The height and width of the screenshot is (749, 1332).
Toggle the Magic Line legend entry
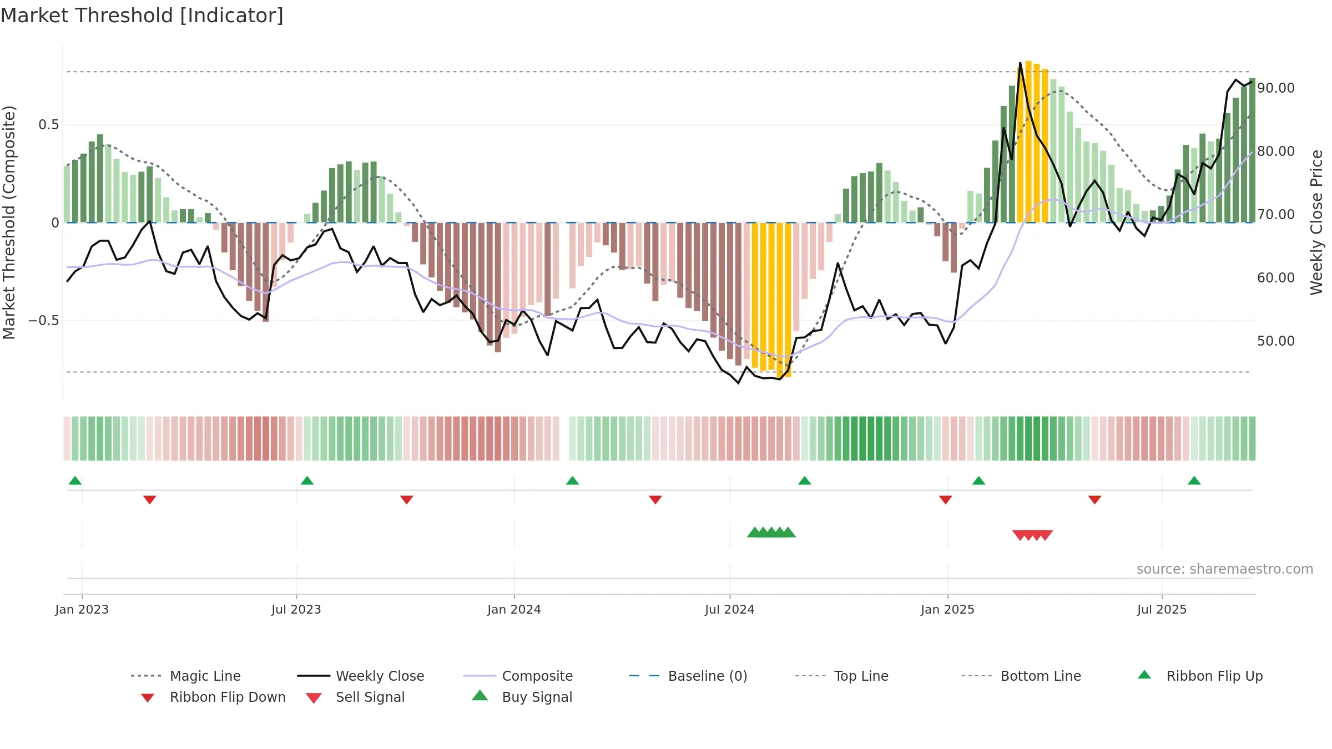click(x=186, y=676)
